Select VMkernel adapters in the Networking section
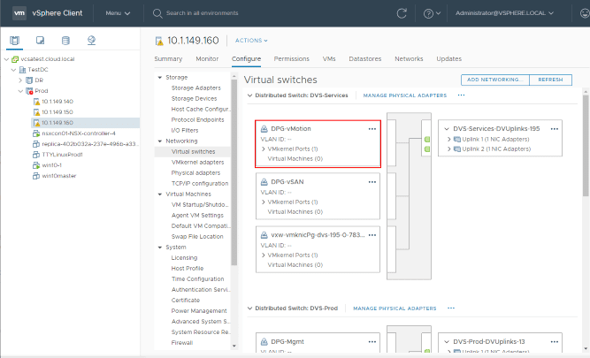 pyautogui.click(x=197, y=163)
